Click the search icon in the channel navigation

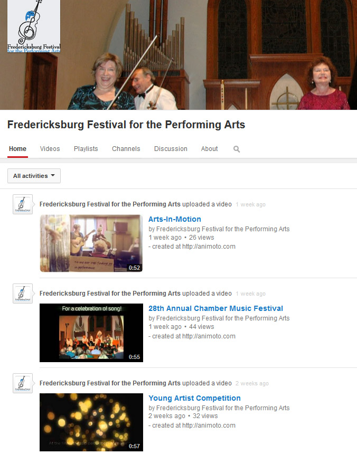(236, 149)
